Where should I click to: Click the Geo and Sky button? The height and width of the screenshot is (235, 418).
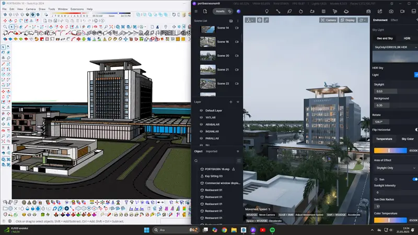[x=385, y=38]
